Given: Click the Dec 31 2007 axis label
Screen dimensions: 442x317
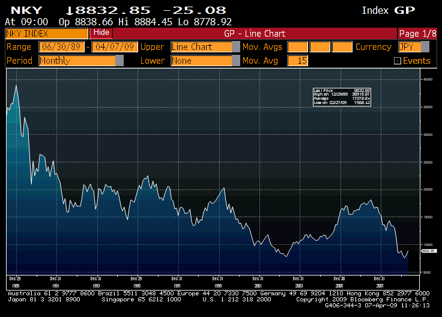Looking at the screenshot, I should tap(380, 282).
